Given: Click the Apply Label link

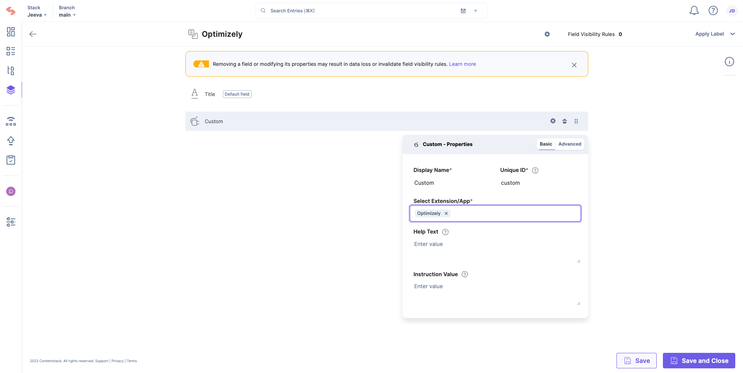Looking at the screenshot, I should tap(709, 34).
